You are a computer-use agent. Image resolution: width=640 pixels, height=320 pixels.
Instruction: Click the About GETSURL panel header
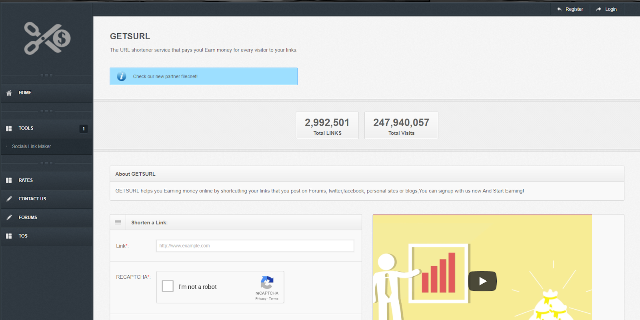367,174
